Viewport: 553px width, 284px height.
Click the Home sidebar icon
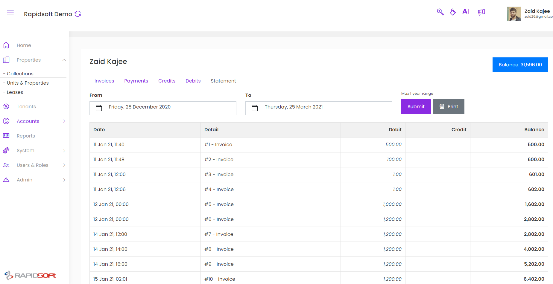click(x=6, y=45)
